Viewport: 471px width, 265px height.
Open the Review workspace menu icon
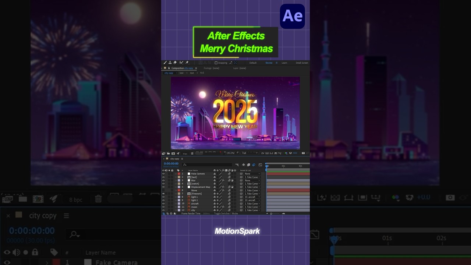click(277, 63)
